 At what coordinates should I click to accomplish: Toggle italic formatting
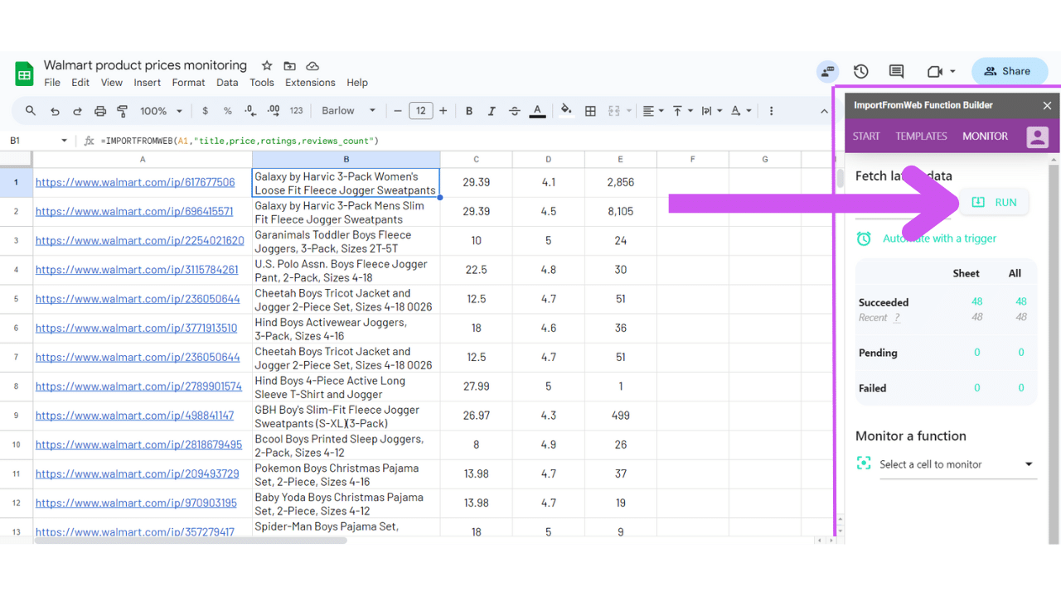click(492, 111)
